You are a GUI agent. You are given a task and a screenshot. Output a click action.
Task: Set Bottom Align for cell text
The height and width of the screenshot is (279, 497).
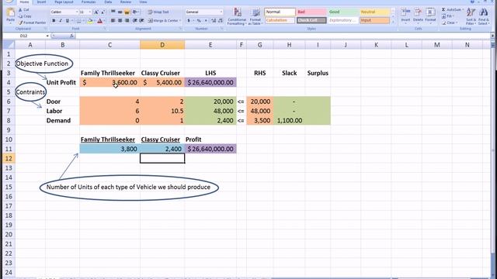coord(127,12)
